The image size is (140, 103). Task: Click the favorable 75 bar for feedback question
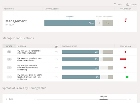81,77
